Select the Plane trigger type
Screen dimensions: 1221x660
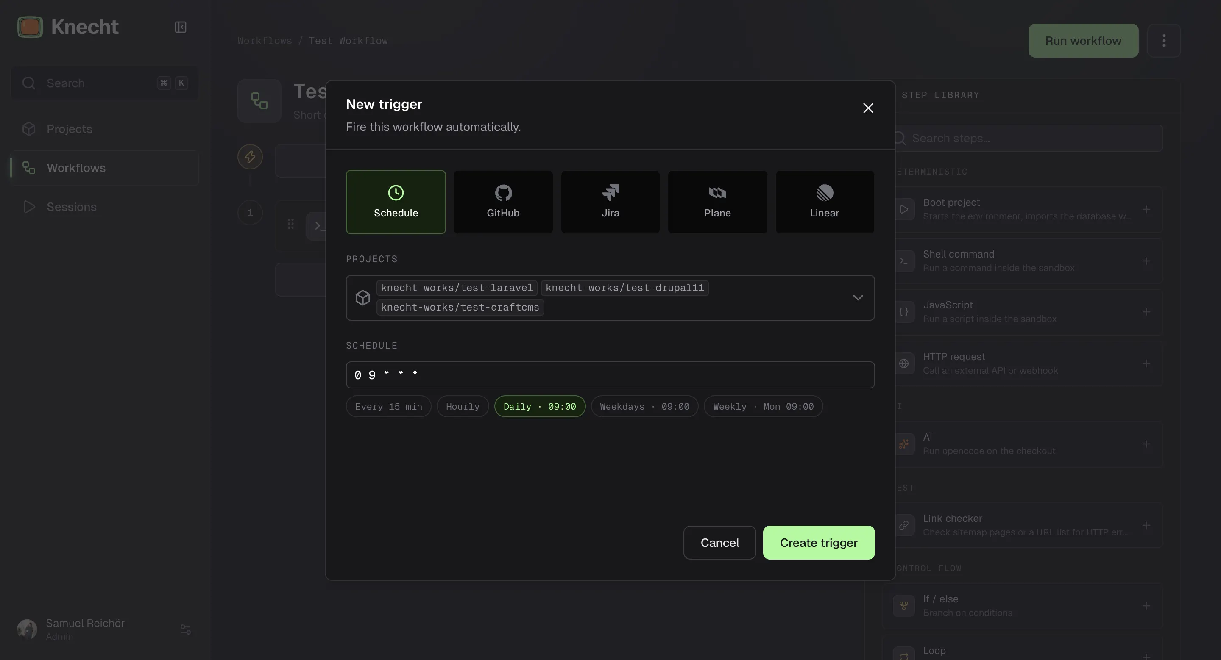pos(718,202)
